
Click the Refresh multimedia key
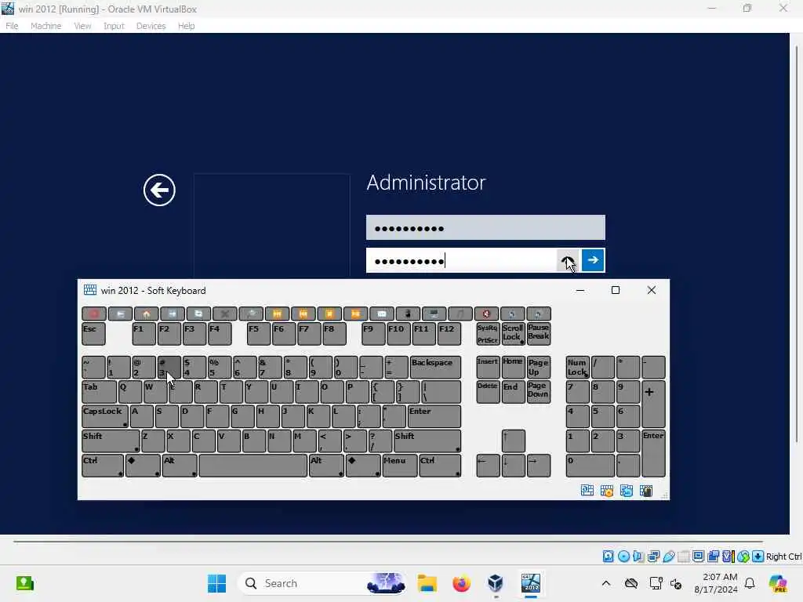coord(198,314)
